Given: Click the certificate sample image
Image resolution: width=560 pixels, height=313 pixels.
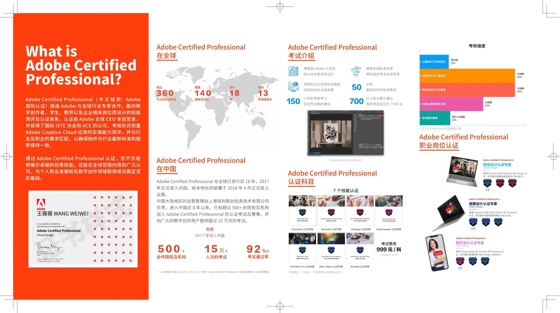Looking at the screenshot, I should coord(83,229).
